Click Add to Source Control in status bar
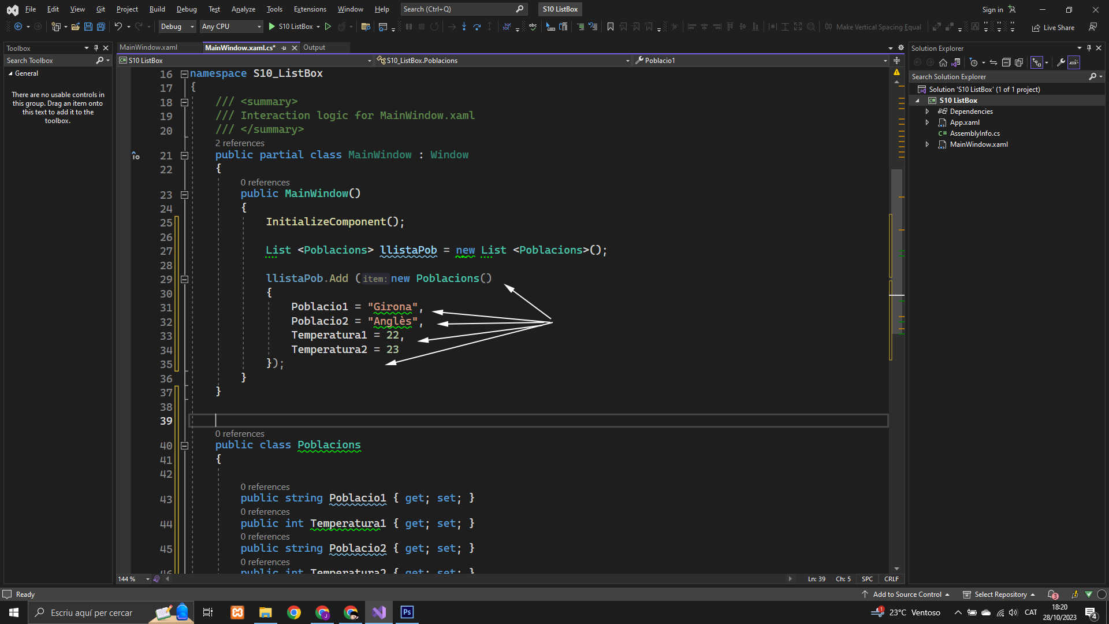 click(x=907, y=595)
